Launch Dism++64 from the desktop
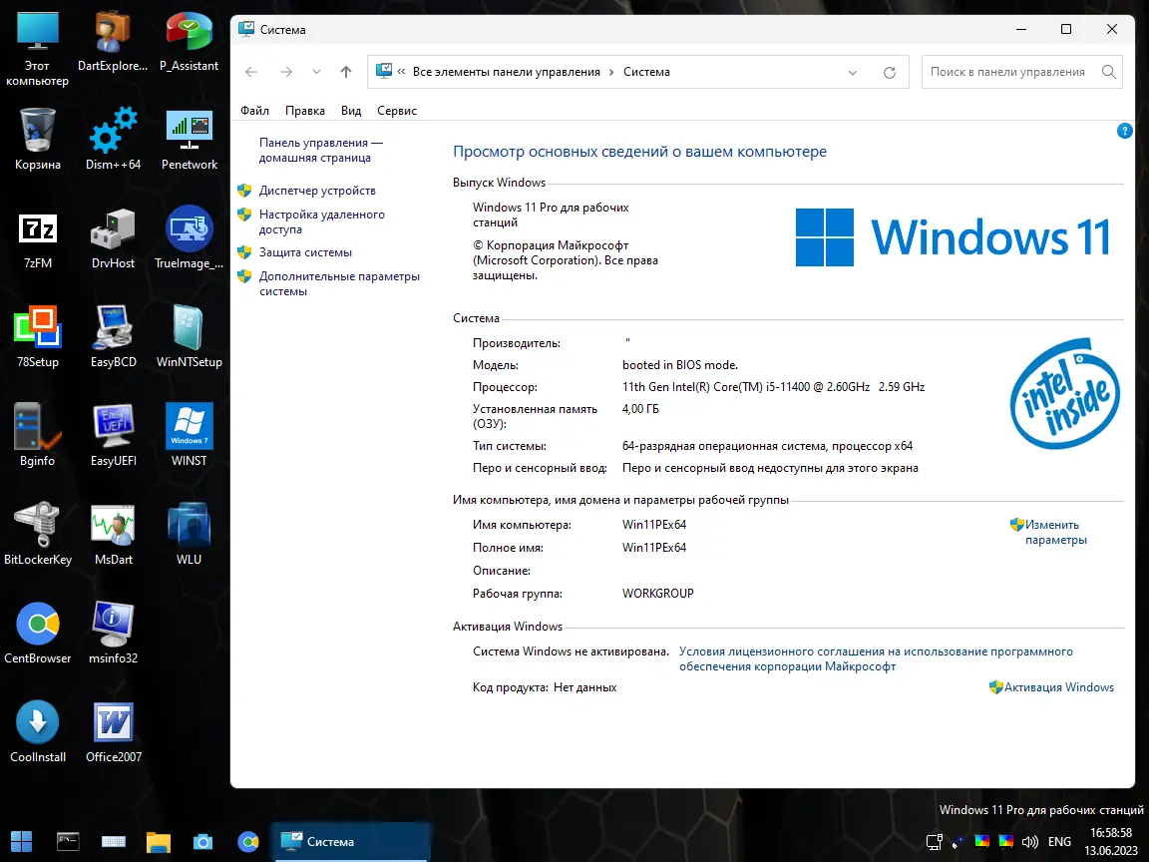1149x862 pixels. 113,140
